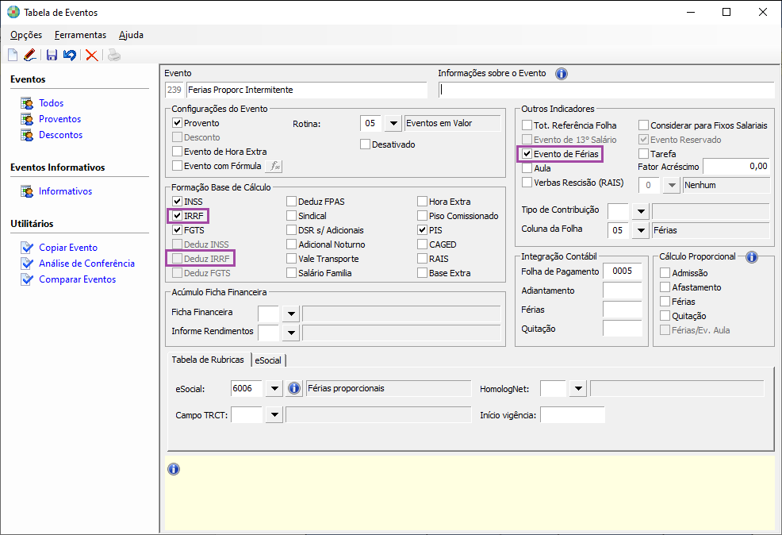This screenshot has height=535, width=782.
Task: Click the icon beside Informativos
Action: point(27,191)
